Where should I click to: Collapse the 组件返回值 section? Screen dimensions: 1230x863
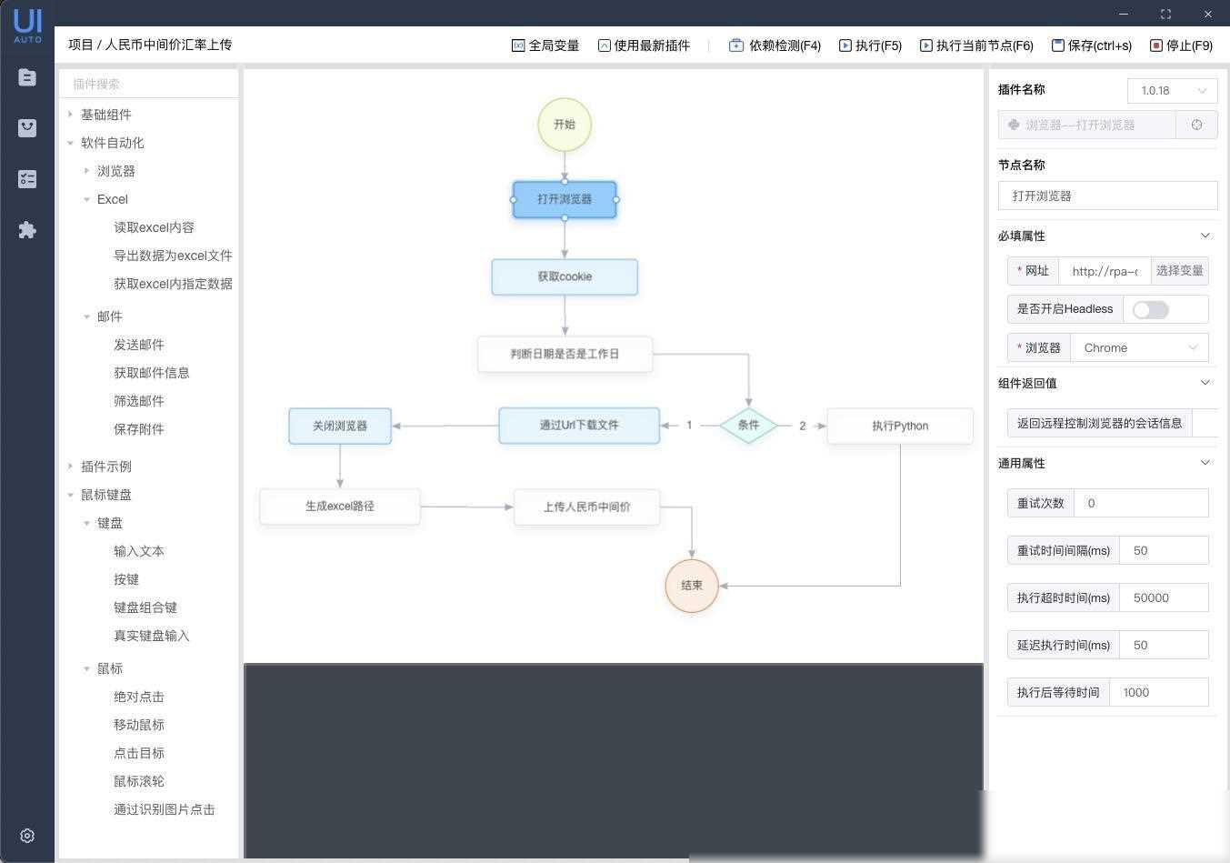click(1205, 383)
